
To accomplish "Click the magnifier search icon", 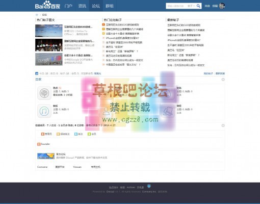I will (x=198, y=6).
